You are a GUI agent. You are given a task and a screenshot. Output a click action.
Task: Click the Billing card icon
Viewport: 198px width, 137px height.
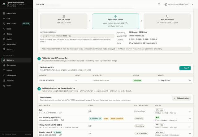coord(4,70)
